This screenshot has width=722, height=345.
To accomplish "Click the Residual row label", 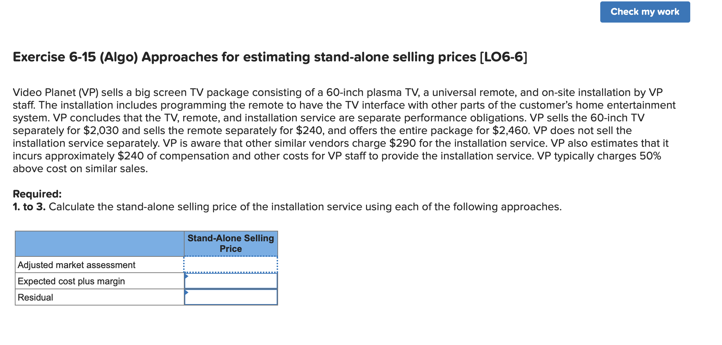I will pos(35,297).
